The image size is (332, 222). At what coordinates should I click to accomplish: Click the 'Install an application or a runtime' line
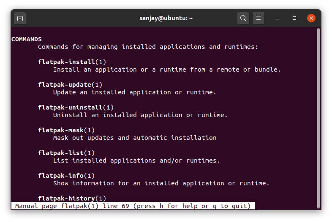167,70
